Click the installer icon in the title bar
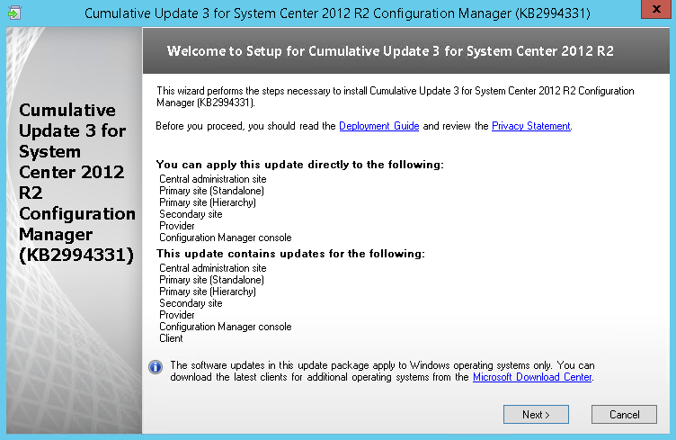This screenshot has width=676, height=440. point(14,13)
